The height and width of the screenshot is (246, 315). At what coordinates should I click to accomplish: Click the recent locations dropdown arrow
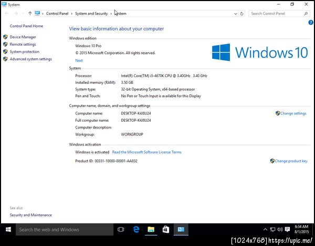pyautogui.click(x=23, y=14)
